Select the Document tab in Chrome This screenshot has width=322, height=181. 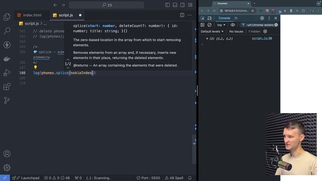coord(231,4)
